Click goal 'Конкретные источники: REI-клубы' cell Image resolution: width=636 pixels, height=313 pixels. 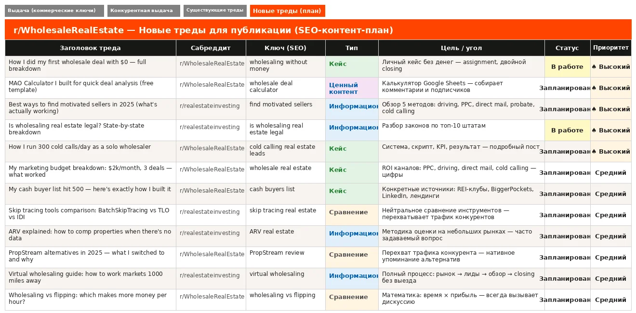click(x=462, y=194)
